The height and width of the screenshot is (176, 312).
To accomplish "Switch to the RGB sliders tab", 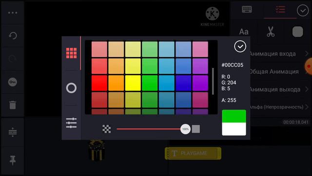I will [x=71, y=123].
